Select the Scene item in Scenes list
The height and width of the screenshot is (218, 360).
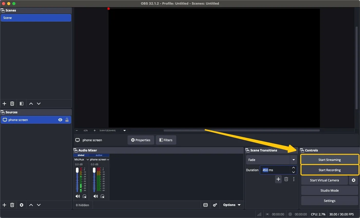coord(36,18)
